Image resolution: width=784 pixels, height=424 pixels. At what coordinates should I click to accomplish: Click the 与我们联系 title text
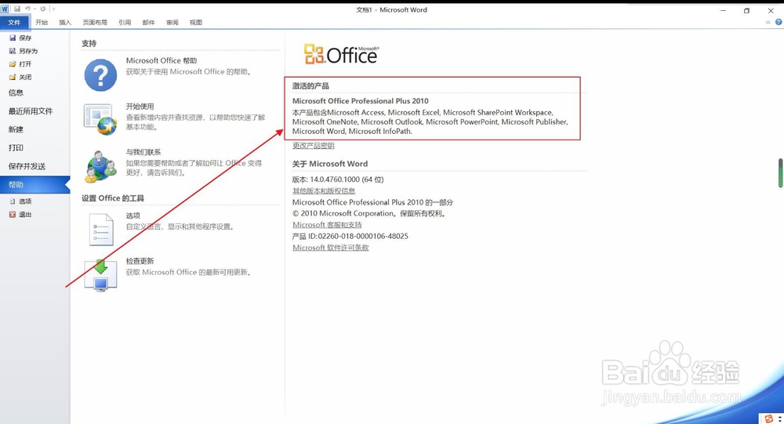(143, 152)
